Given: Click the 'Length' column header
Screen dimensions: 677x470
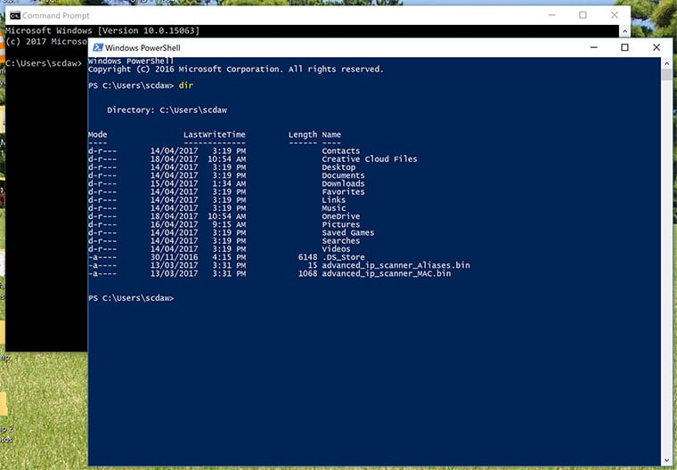Looking at the screenshot, I should [x=303, y=134].
